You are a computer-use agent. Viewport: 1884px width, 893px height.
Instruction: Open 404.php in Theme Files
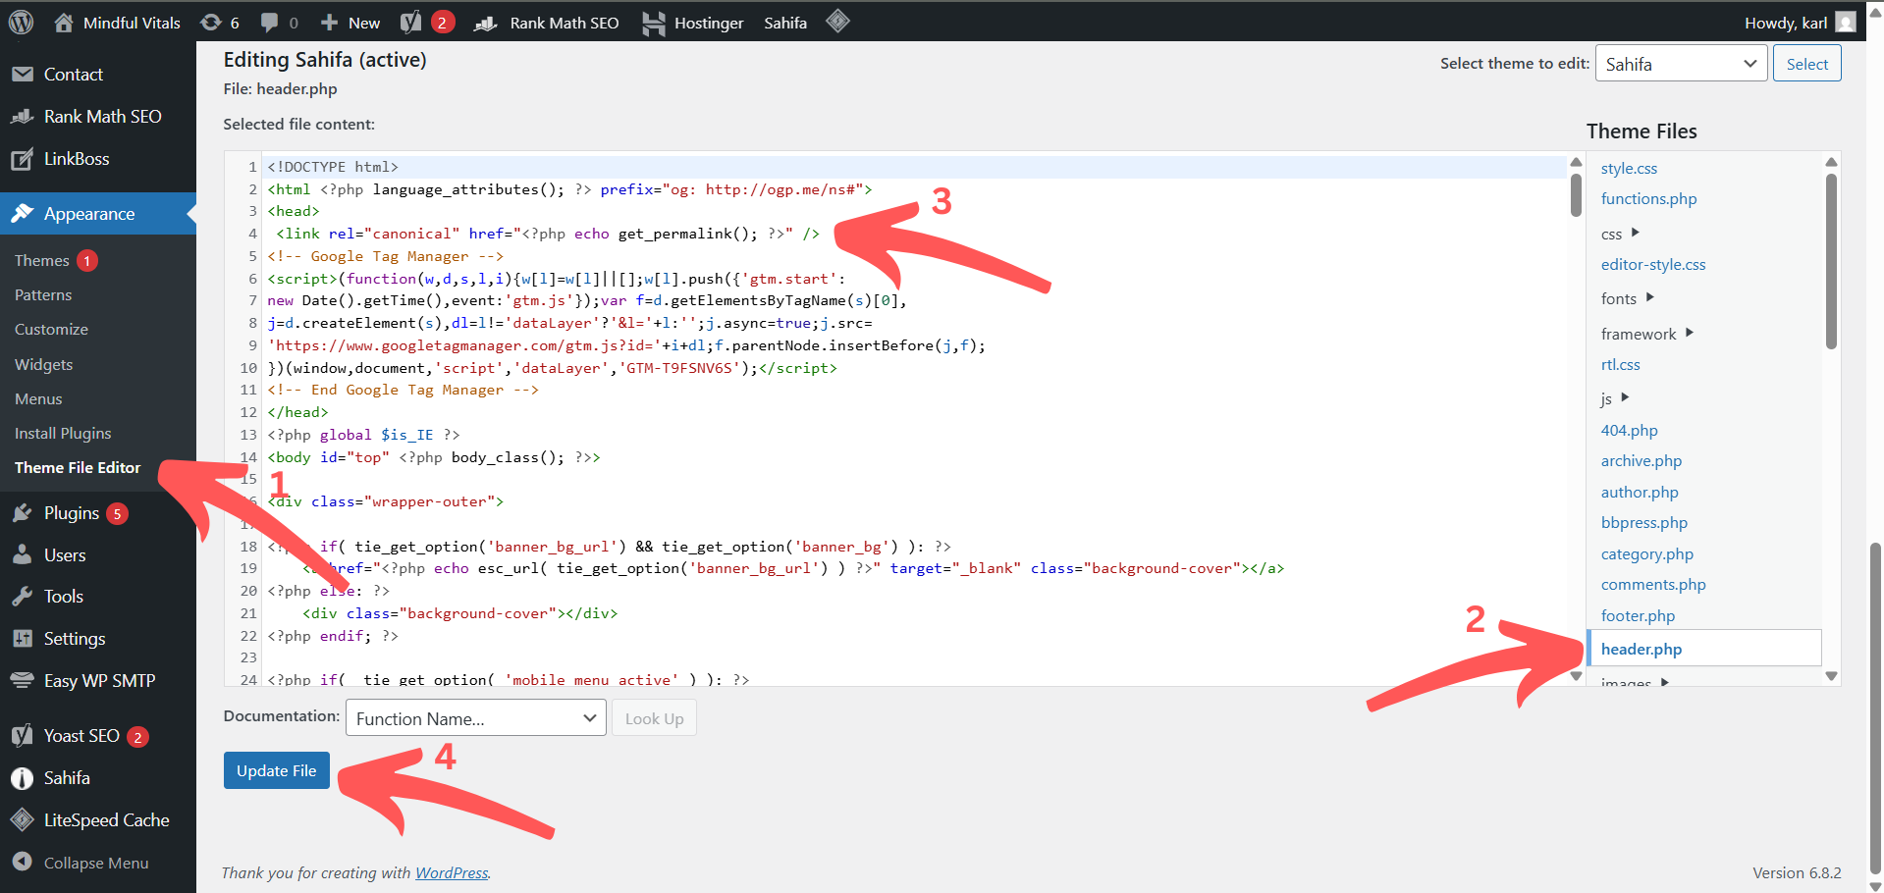[1629, 430]
